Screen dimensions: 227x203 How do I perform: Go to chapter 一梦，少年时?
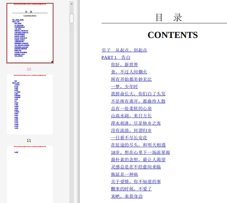coord(124,87)
